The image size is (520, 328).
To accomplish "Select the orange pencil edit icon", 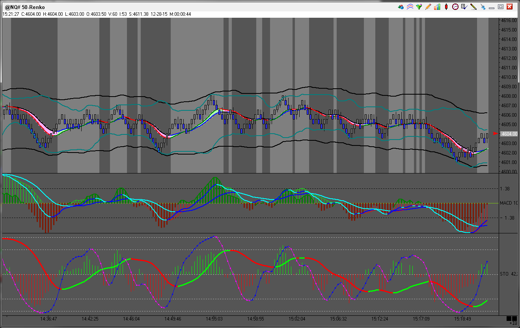I will pos(428,7).
